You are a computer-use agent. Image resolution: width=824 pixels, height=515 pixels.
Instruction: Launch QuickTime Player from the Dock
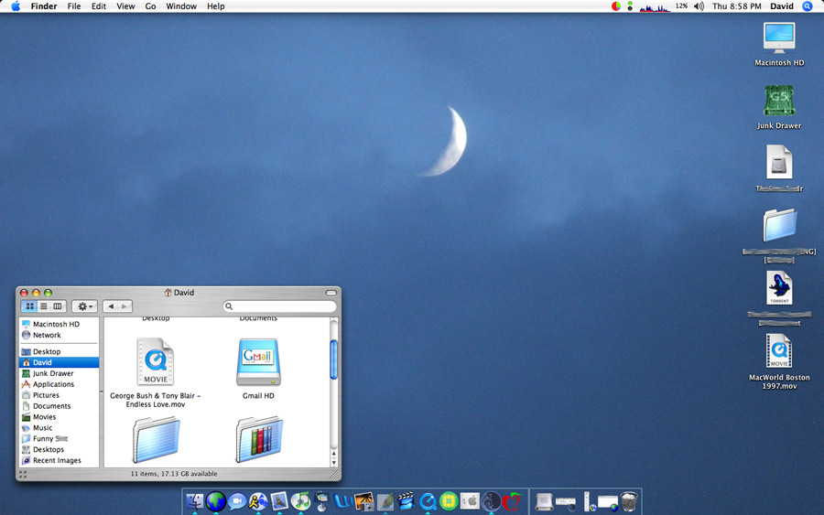click(x=427, y=501)
